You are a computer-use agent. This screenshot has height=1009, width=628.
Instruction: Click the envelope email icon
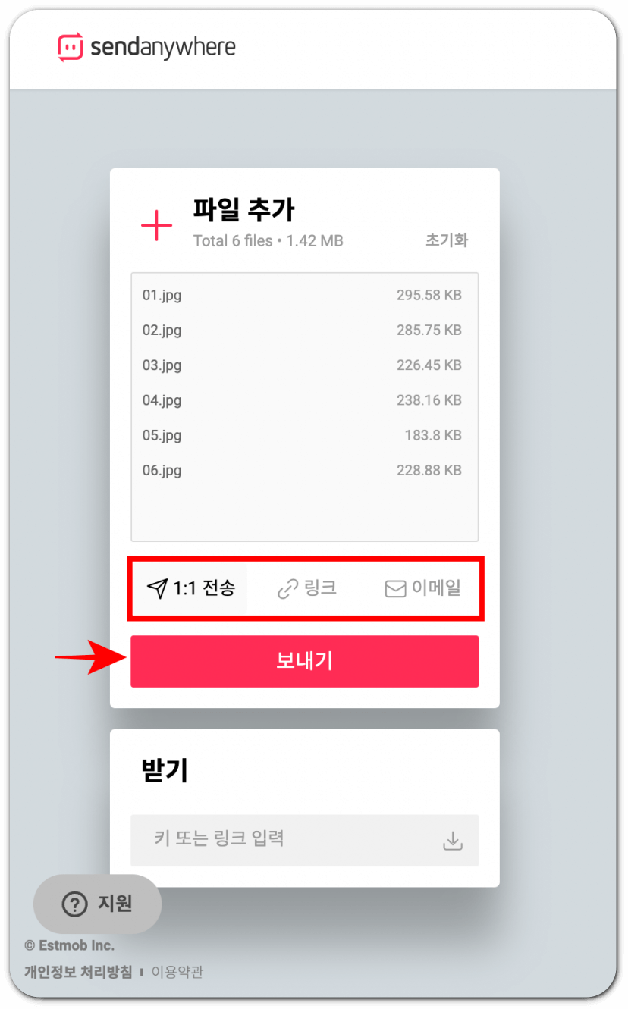(x=396, y=589)
